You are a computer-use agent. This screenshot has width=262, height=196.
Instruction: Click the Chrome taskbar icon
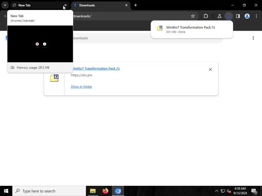point(118,191)
